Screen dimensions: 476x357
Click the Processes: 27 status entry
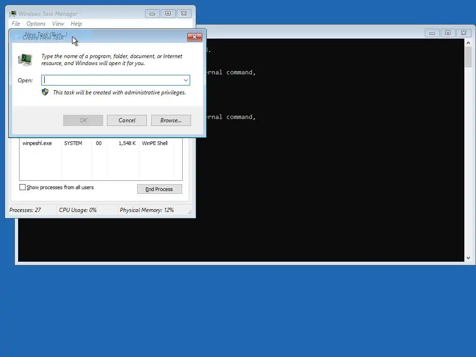[25, 210]
